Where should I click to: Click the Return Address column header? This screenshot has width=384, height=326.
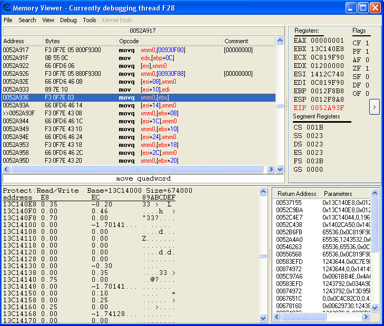[296, 194]
